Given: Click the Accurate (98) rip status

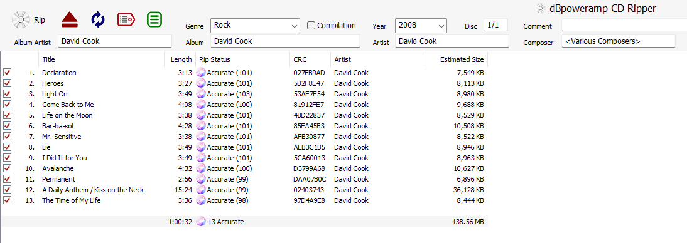Looking at the screenshot, I should click(228, 200).
